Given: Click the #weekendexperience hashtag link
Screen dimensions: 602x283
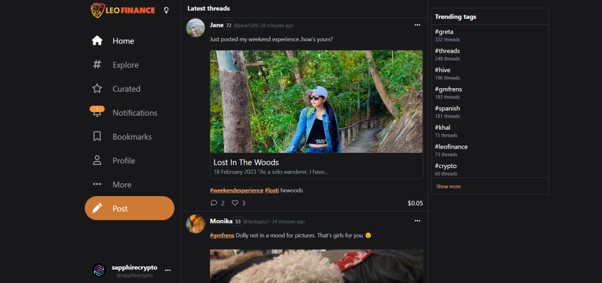Looking at the screenshot, I should (x=236, y=190).
